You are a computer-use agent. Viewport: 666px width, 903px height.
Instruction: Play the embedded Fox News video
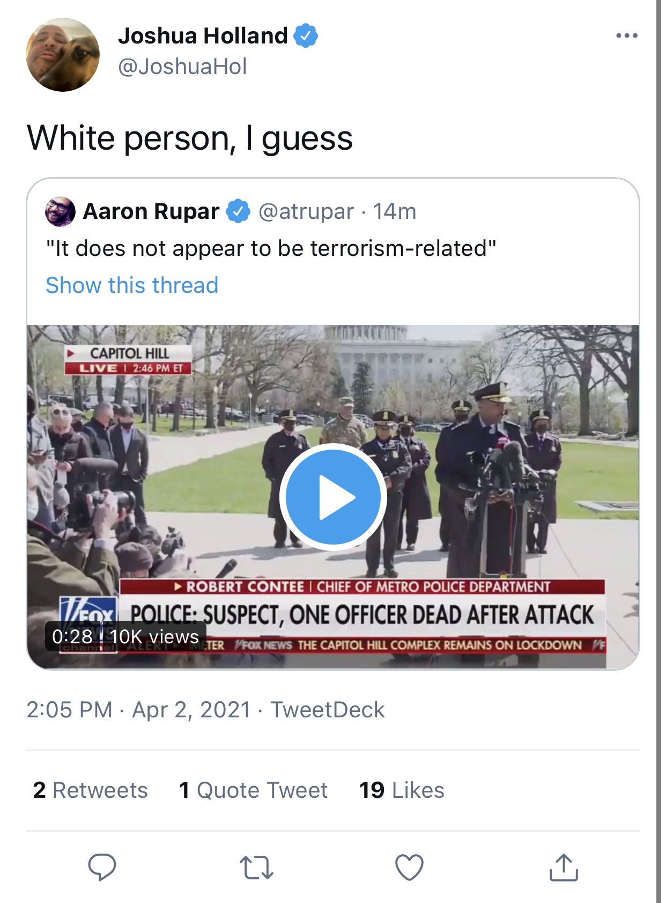coord(333,497)
